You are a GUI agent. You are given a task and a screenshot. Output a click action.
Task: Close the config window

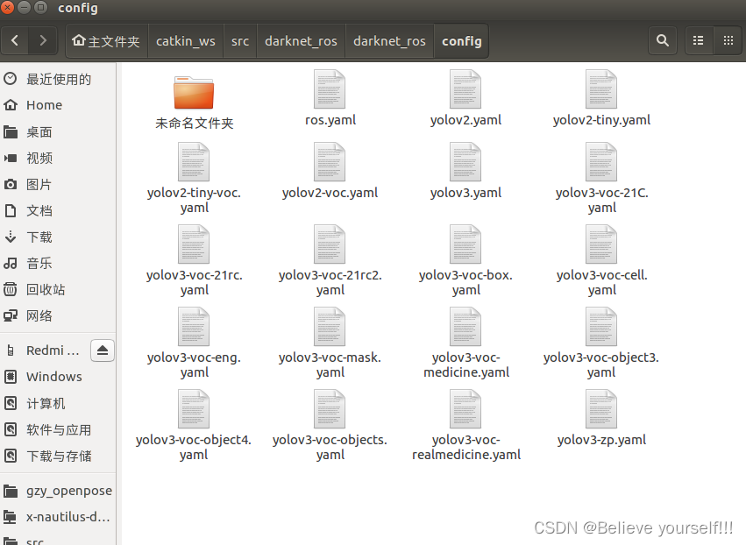tap(7, 8)
